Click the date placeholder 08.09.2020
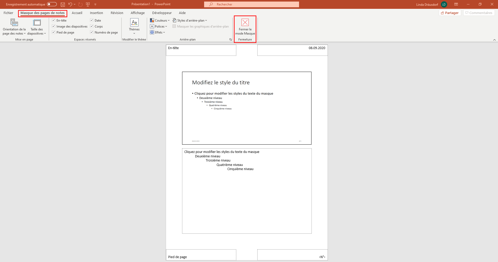 (x=293, y=50)
